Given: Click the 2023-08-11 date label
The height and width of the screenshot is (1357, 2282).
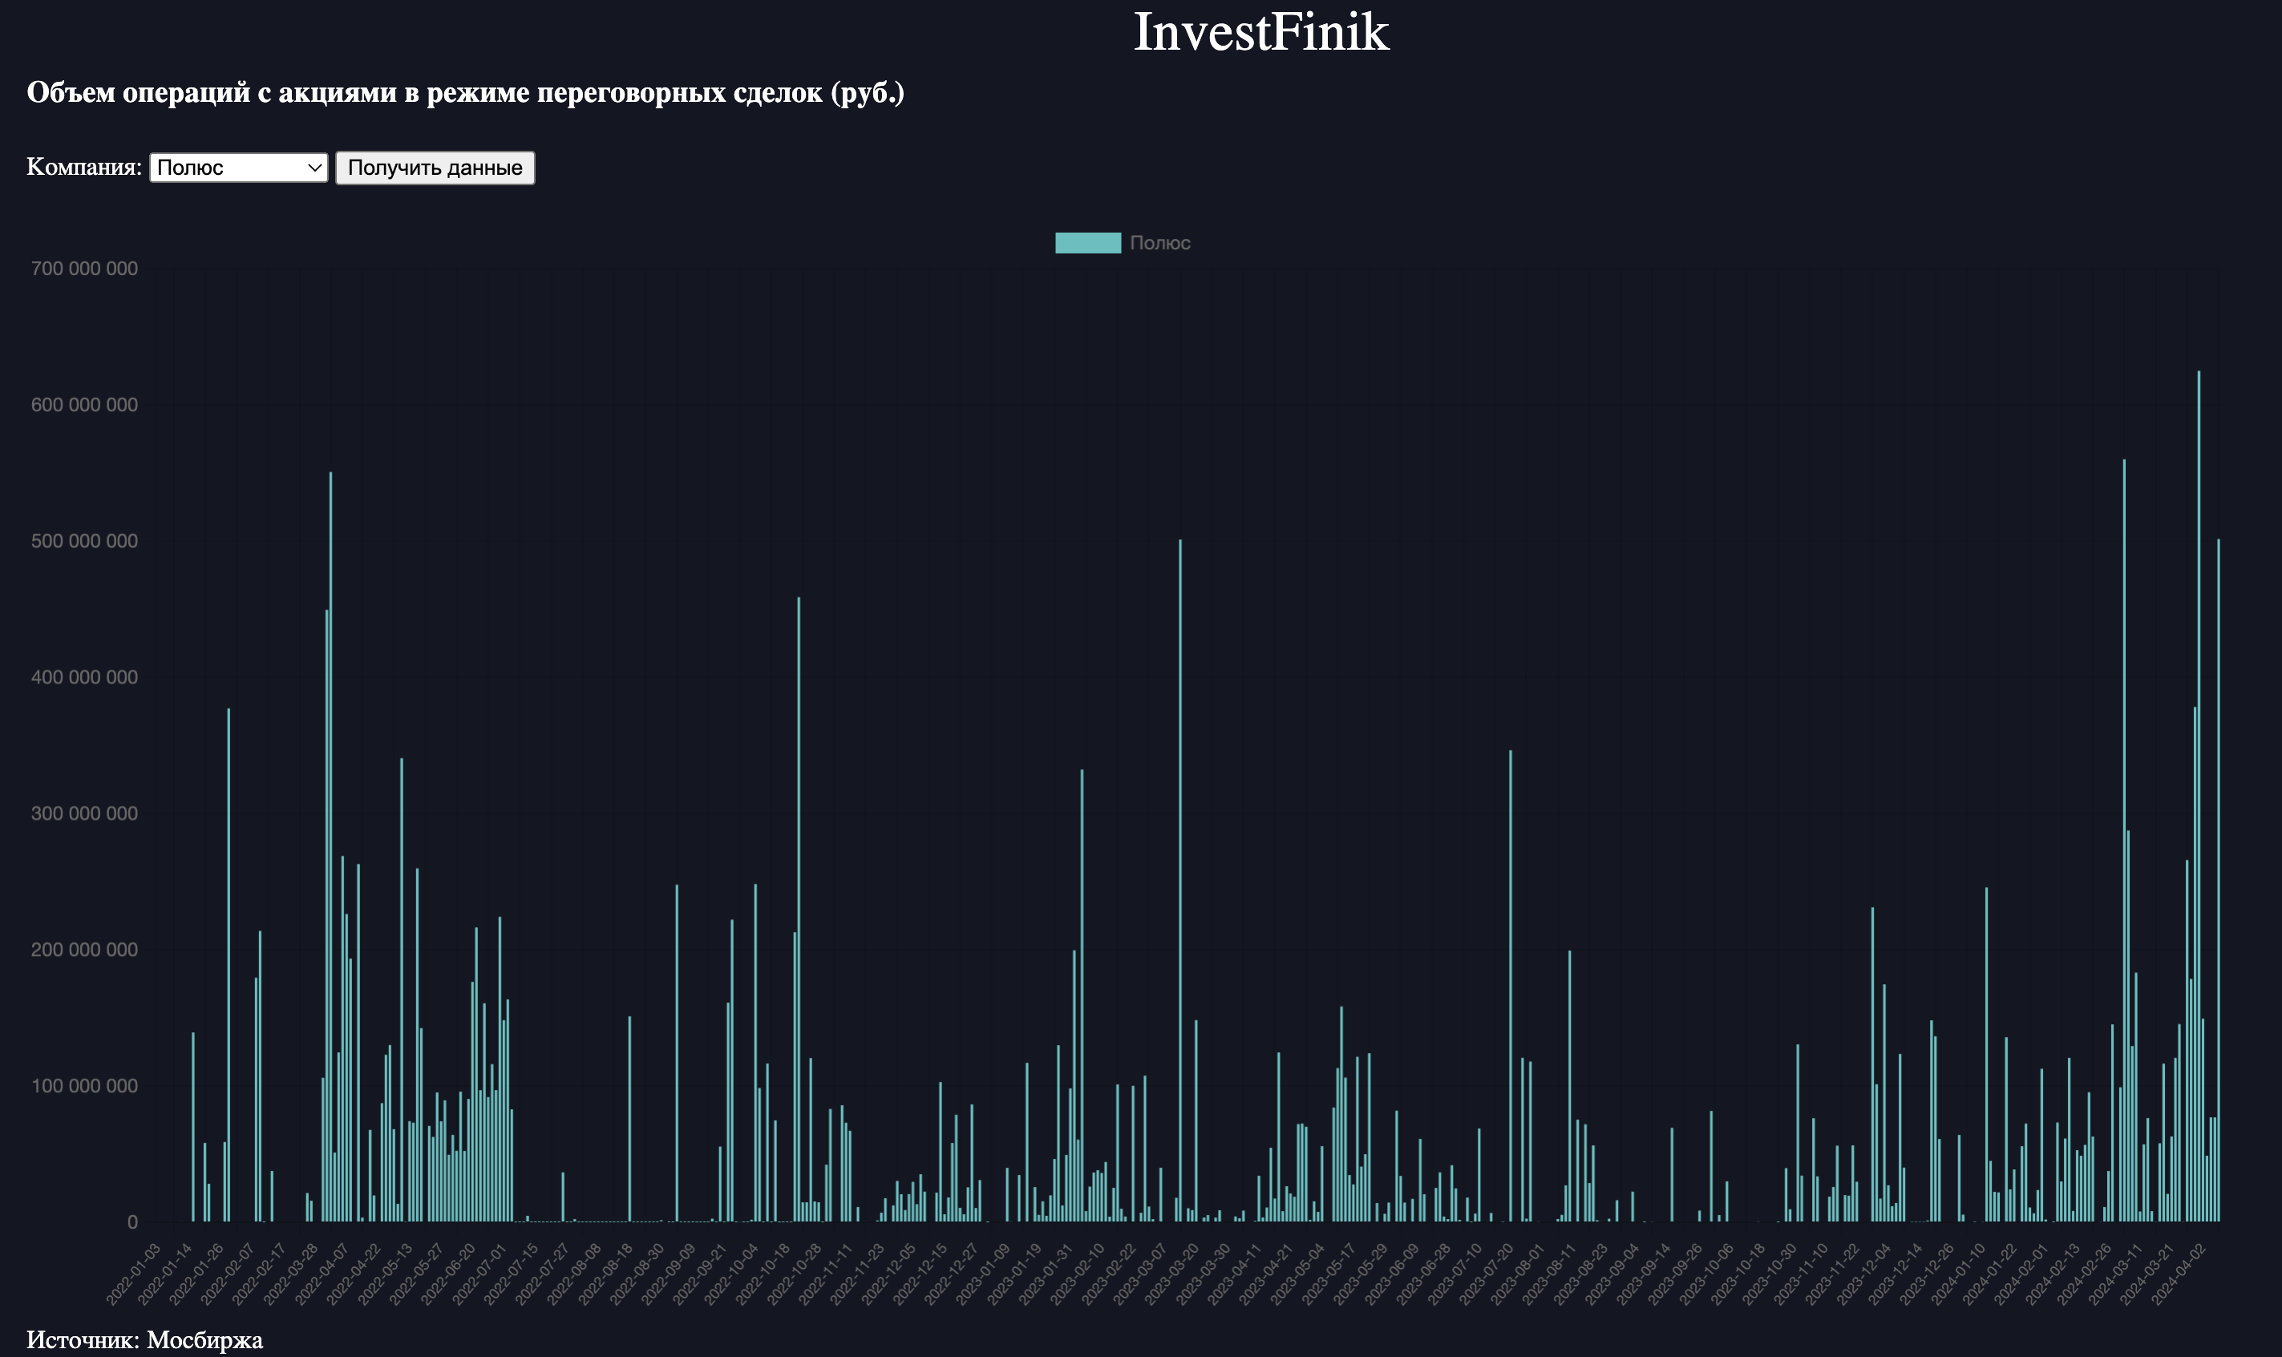Looking at the screenshot, I should (1551, 1273).
